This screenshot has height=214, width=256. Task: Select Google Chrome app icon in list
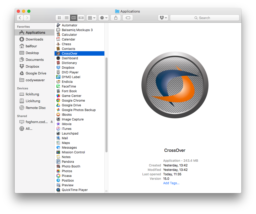[58, 101]
